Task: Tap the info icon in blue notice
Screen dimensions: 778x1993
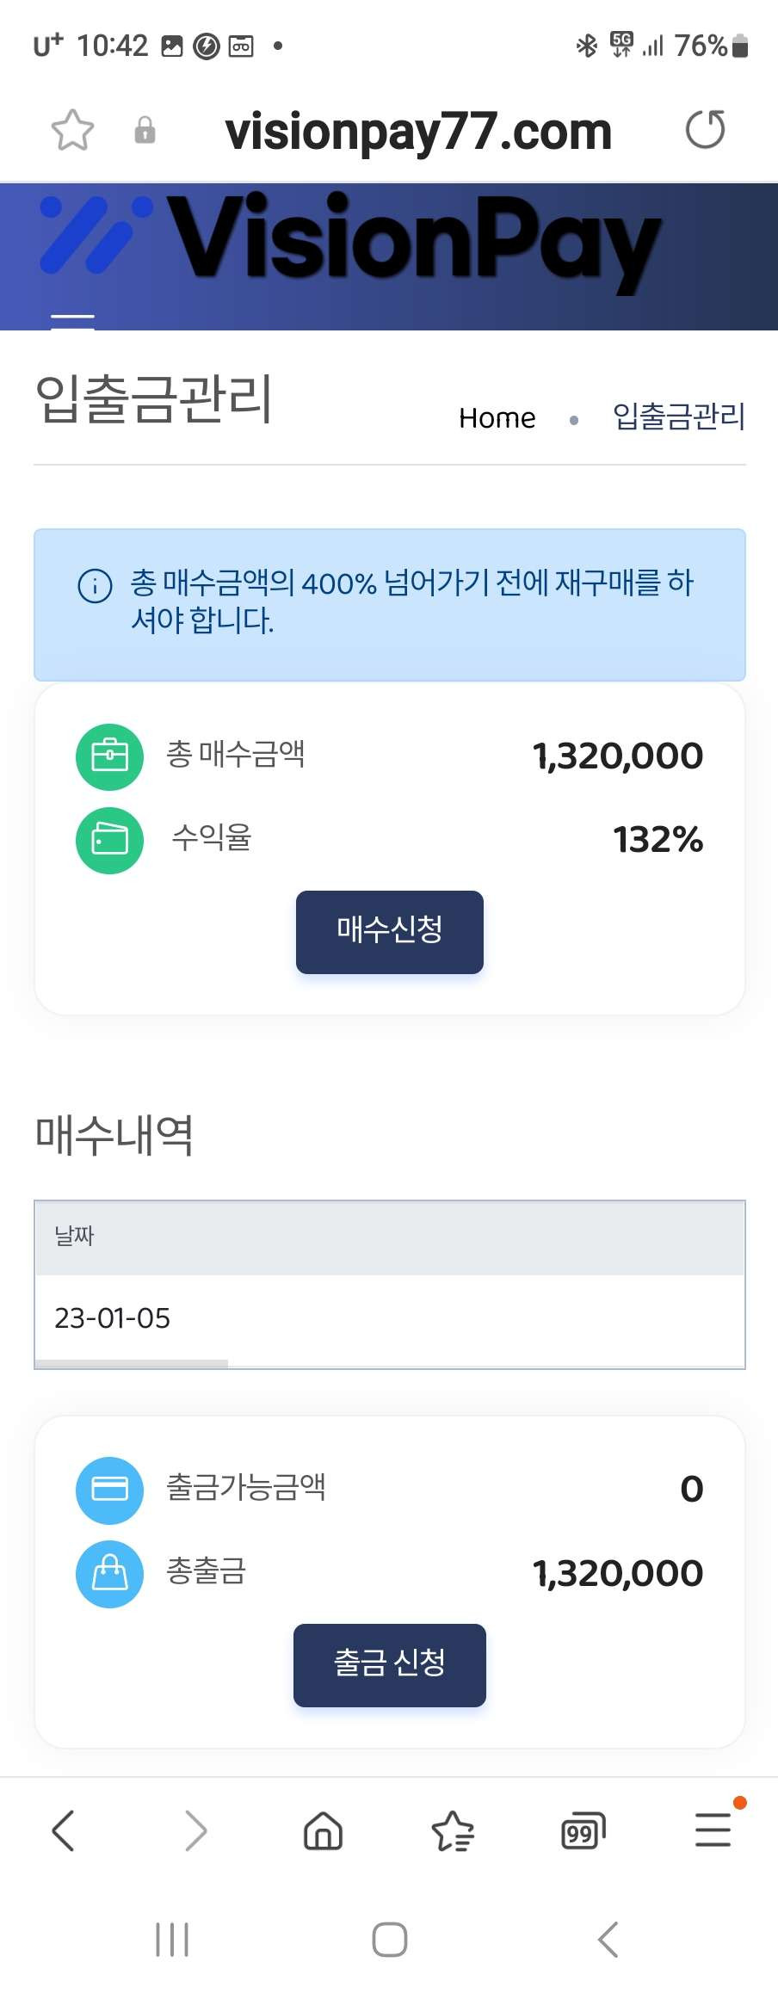Action: pos(95,586)
